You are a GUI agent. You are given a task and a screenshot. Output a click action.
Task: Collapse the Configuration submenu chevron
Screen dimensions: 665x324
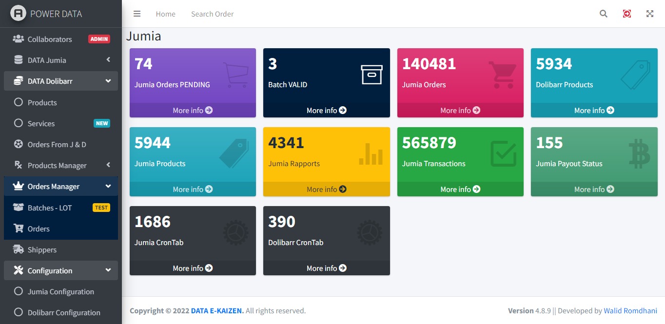point(108,270)
